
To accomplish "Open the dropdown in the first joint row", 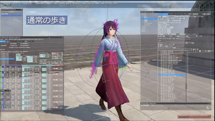I will click(x=35, y=67).
